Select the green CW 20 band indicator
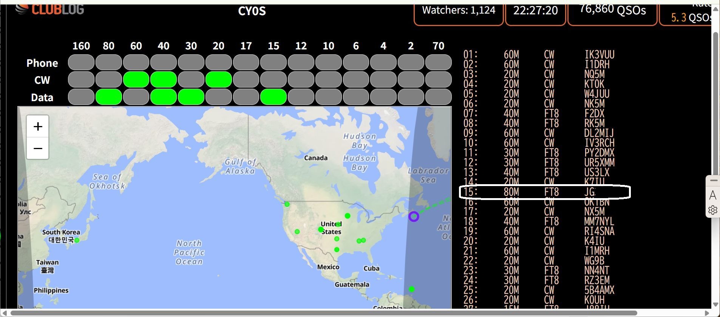The width and height of the screenshot is (720, 317). click(x=218, y=80)
